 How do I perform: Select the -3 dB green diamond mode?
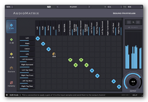point(11,41)
